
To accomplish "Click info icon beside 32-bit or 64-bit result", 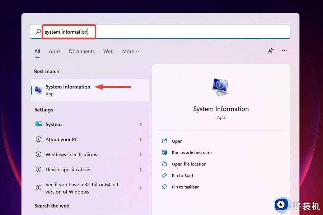I will click(x=38, y=188).
